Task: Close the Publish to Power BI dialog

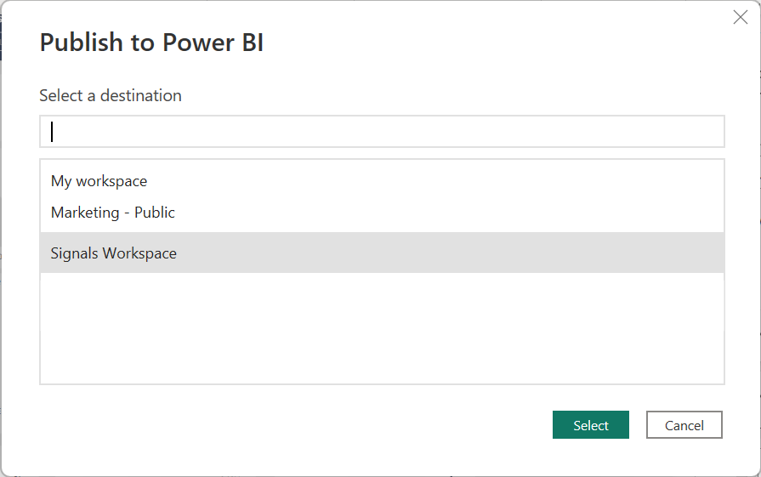Action: point(740,18)
